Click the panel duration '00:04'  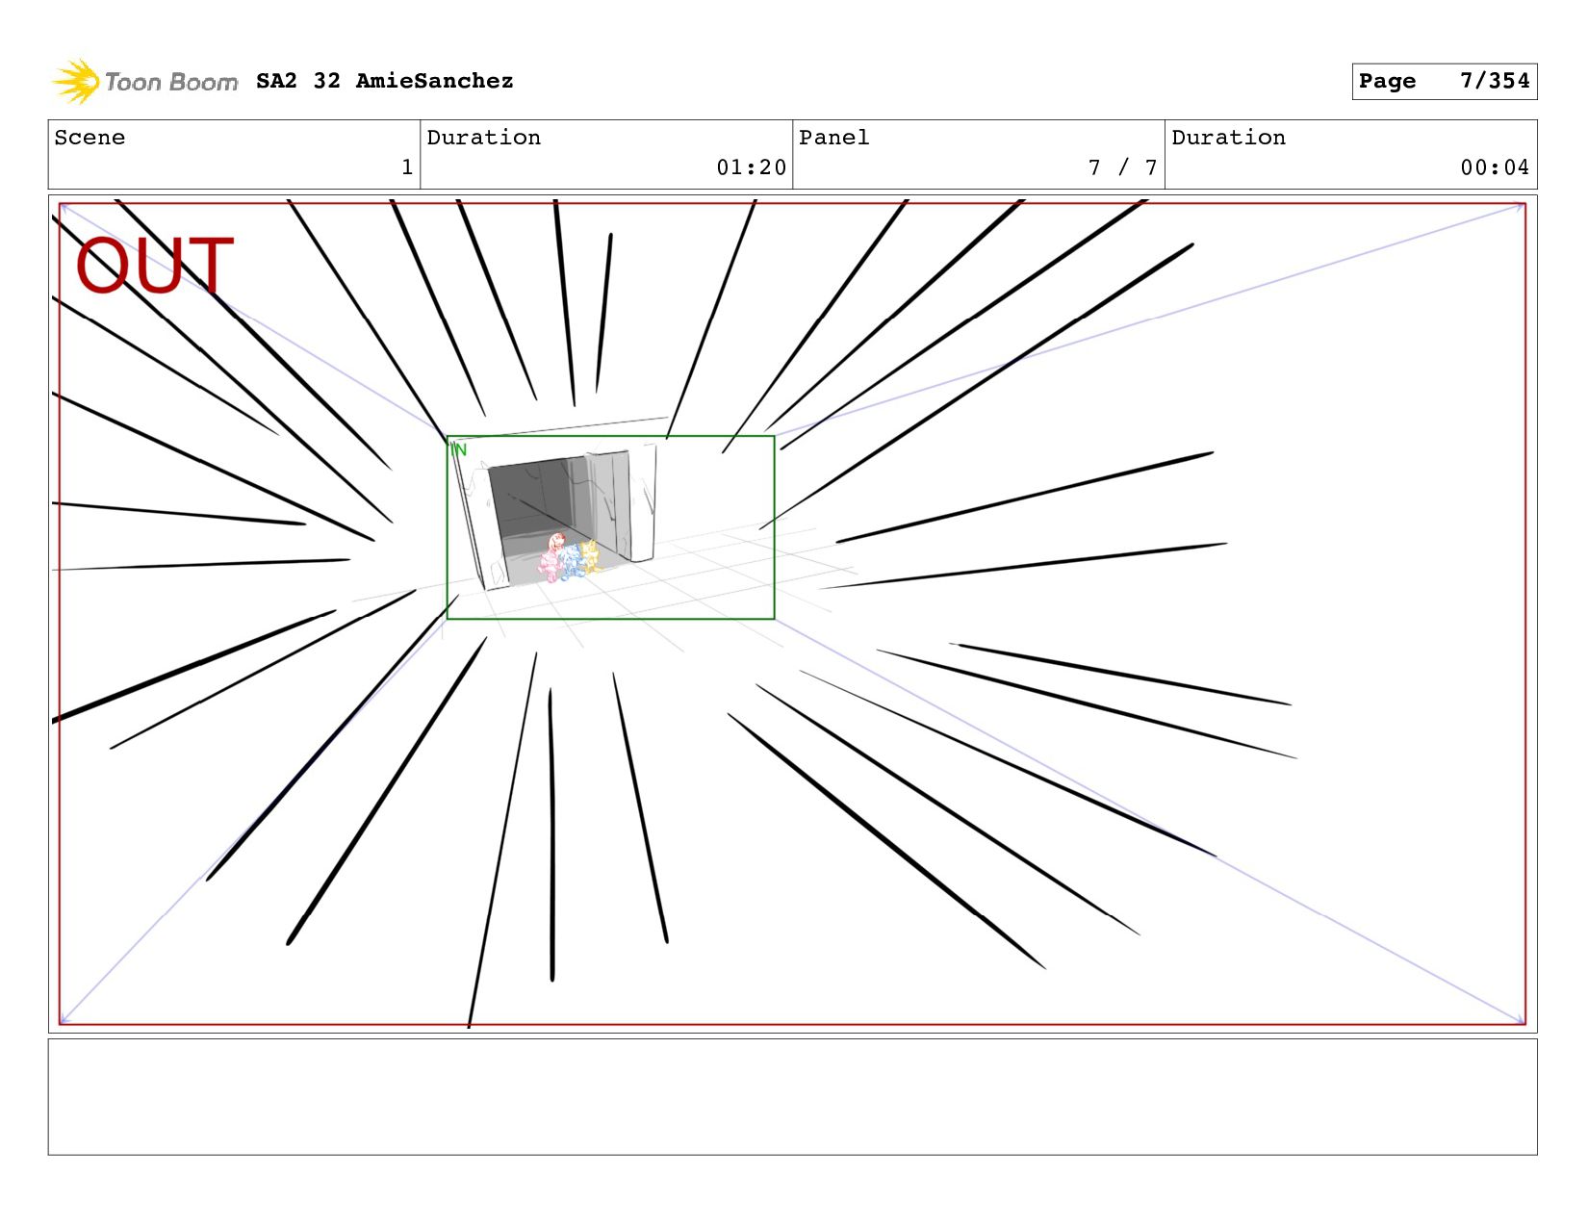tap(1495, 167)
